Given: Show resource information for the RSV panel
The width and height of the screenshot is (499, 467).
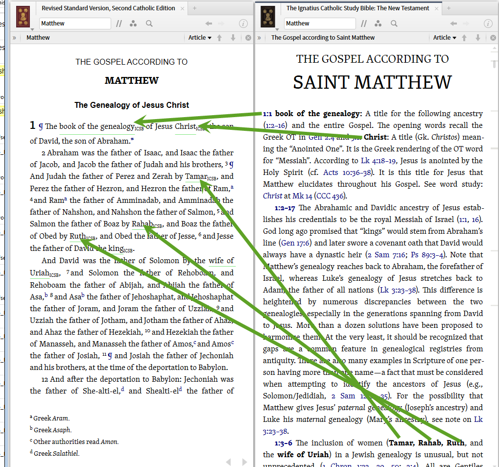Looking at the screenshot, I should click(x=243, y=23).
